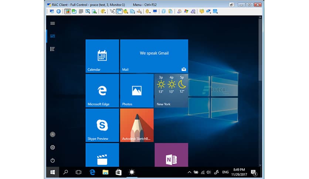
Task: Click the scrollbar up arrow in RAC view
Action: pos(260,17)
